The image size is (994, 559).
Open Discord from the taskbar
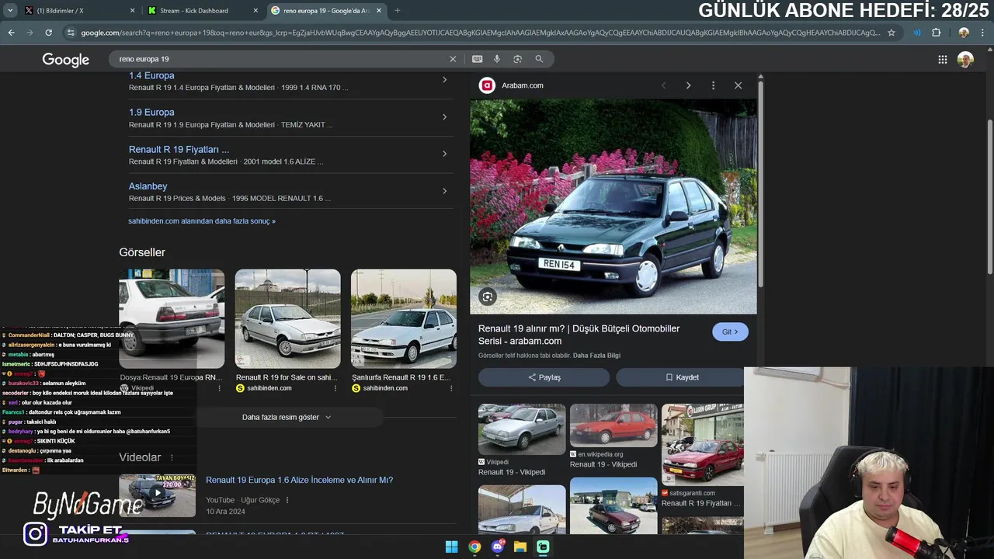coord(498,547)
